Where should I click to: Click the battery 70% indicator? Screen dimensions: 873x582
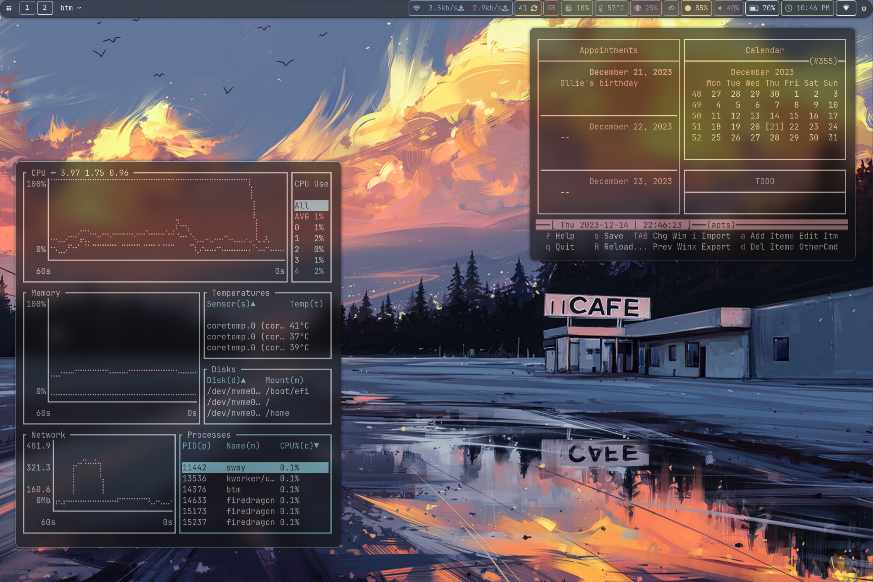(x=762, y=8)
